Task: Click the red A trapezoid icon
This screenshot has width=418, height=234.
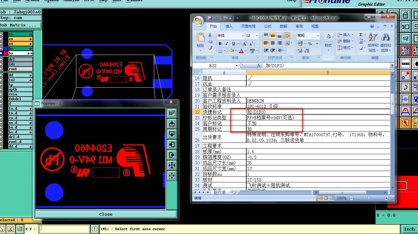Action: [406, 111]
